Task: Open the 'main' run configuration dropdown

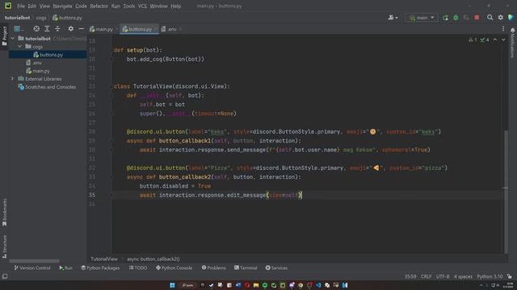Action: point(422,18)
